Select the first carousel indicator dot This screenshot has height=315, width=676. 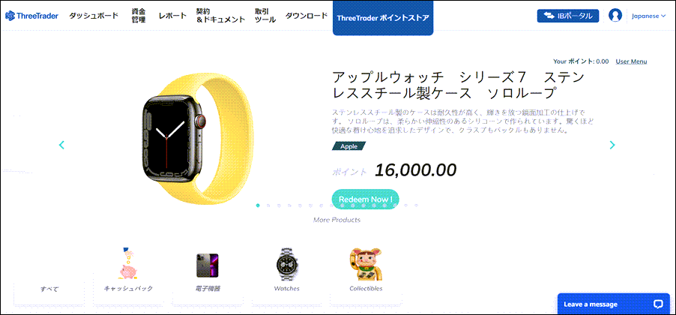258,205
